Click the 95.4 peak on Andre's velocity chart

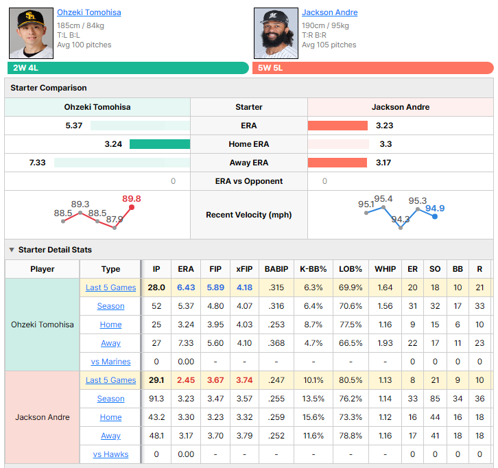(383, 207)
